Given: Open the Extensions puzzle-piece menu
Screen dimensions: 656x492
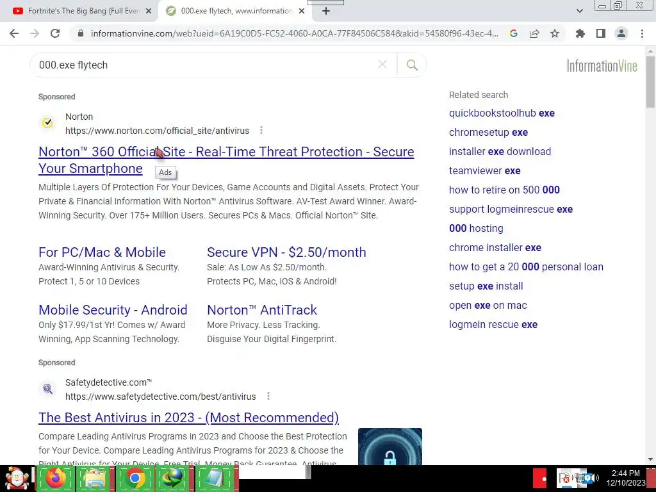Looking at the screenshot, I should [580, 33].
